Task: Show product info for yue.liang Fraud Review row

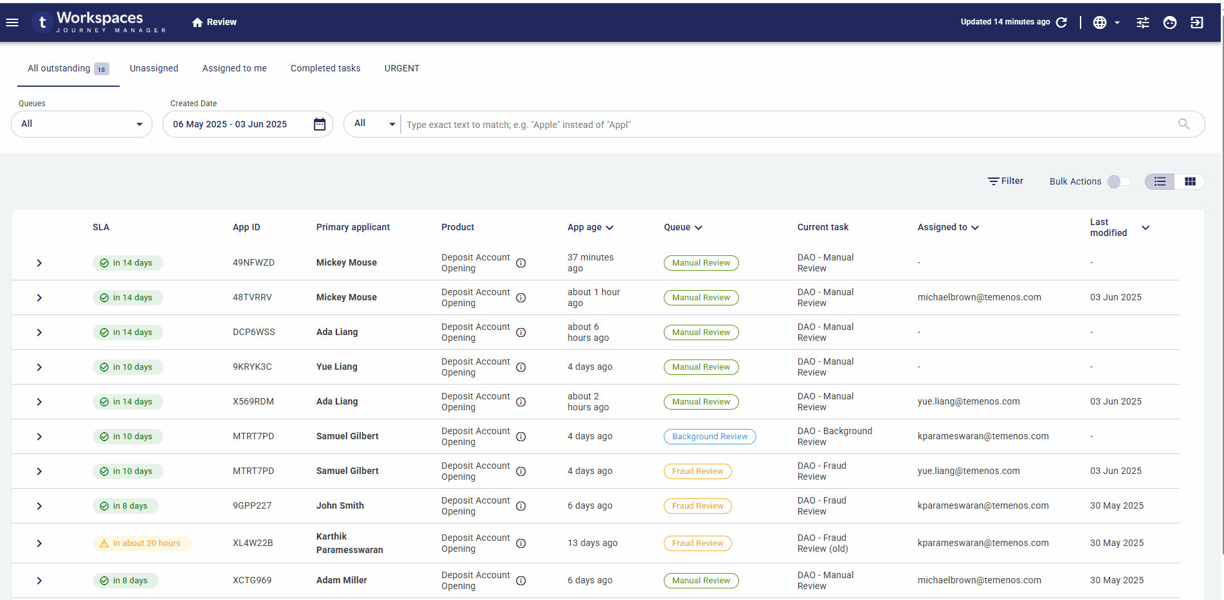Action: tap(521, 471)
